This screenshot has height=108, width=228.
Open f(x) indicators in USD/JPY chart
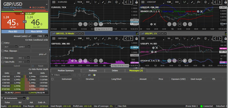(198, 38)
